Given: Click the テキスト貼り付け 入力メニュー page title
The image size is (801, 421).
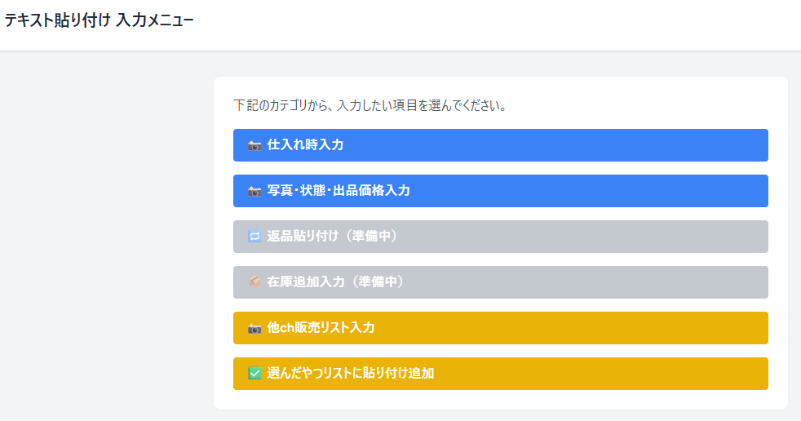Looking at the screenshot, I should (99, 20).
